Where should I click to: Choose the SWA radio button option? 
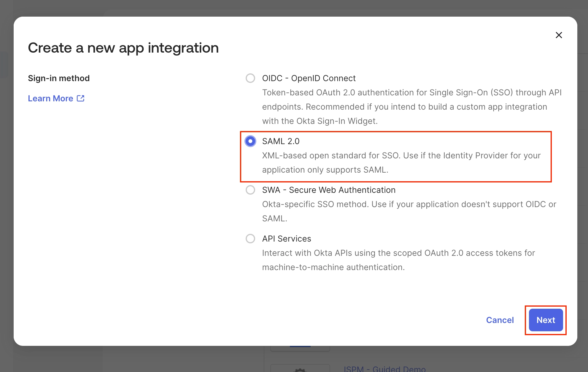pos(250,190)
